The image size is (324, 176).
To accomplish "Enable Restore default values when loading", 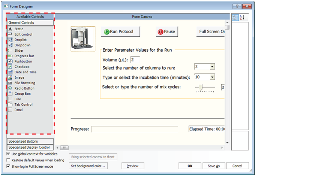I will coord(9,160).
